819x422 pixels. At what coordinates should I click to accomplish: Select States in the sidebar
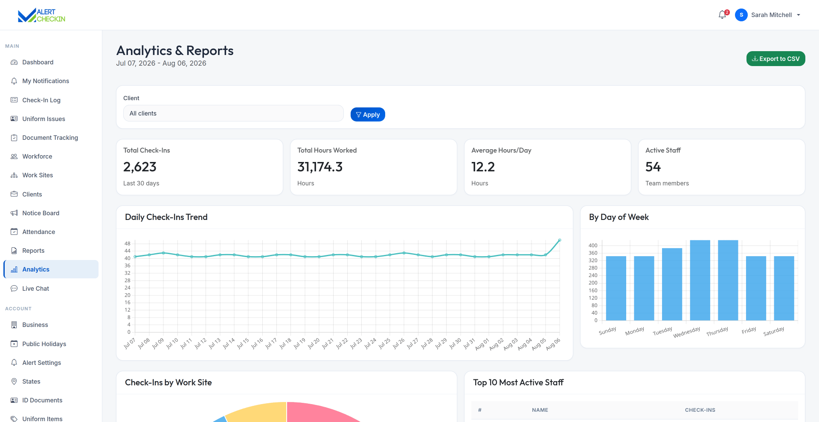point(51,382)
